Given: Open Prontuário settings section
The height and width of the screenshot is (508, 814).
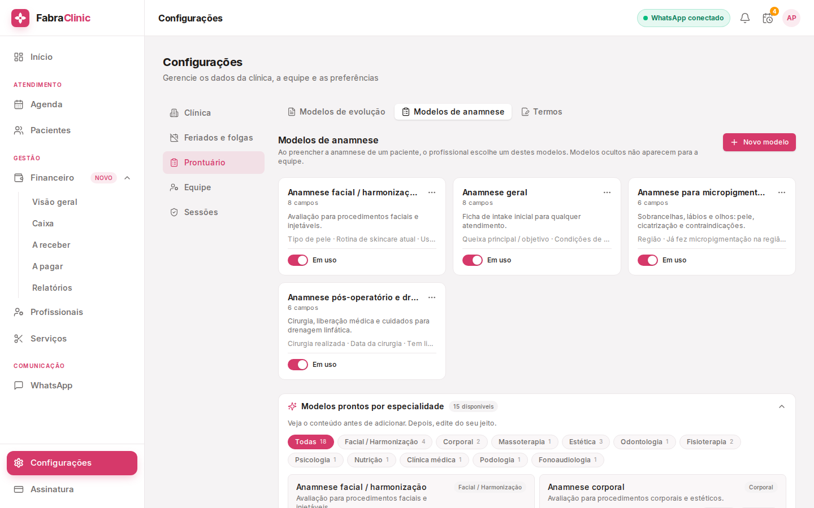Looking at the screenshot, I should pos(214,163).
